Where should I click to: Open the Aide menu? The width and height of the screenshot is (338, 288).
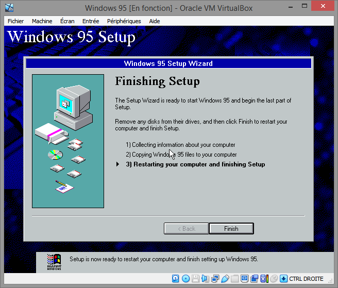coord(155,21)
